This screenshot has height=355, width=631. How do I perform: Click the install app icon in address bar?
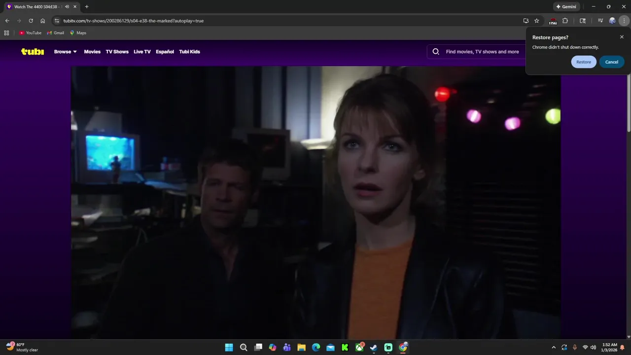coord(526,21)
